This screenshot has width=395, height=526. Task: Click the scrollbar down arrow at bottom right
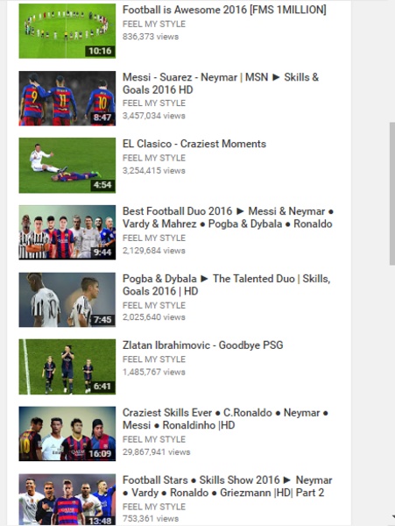393,515
